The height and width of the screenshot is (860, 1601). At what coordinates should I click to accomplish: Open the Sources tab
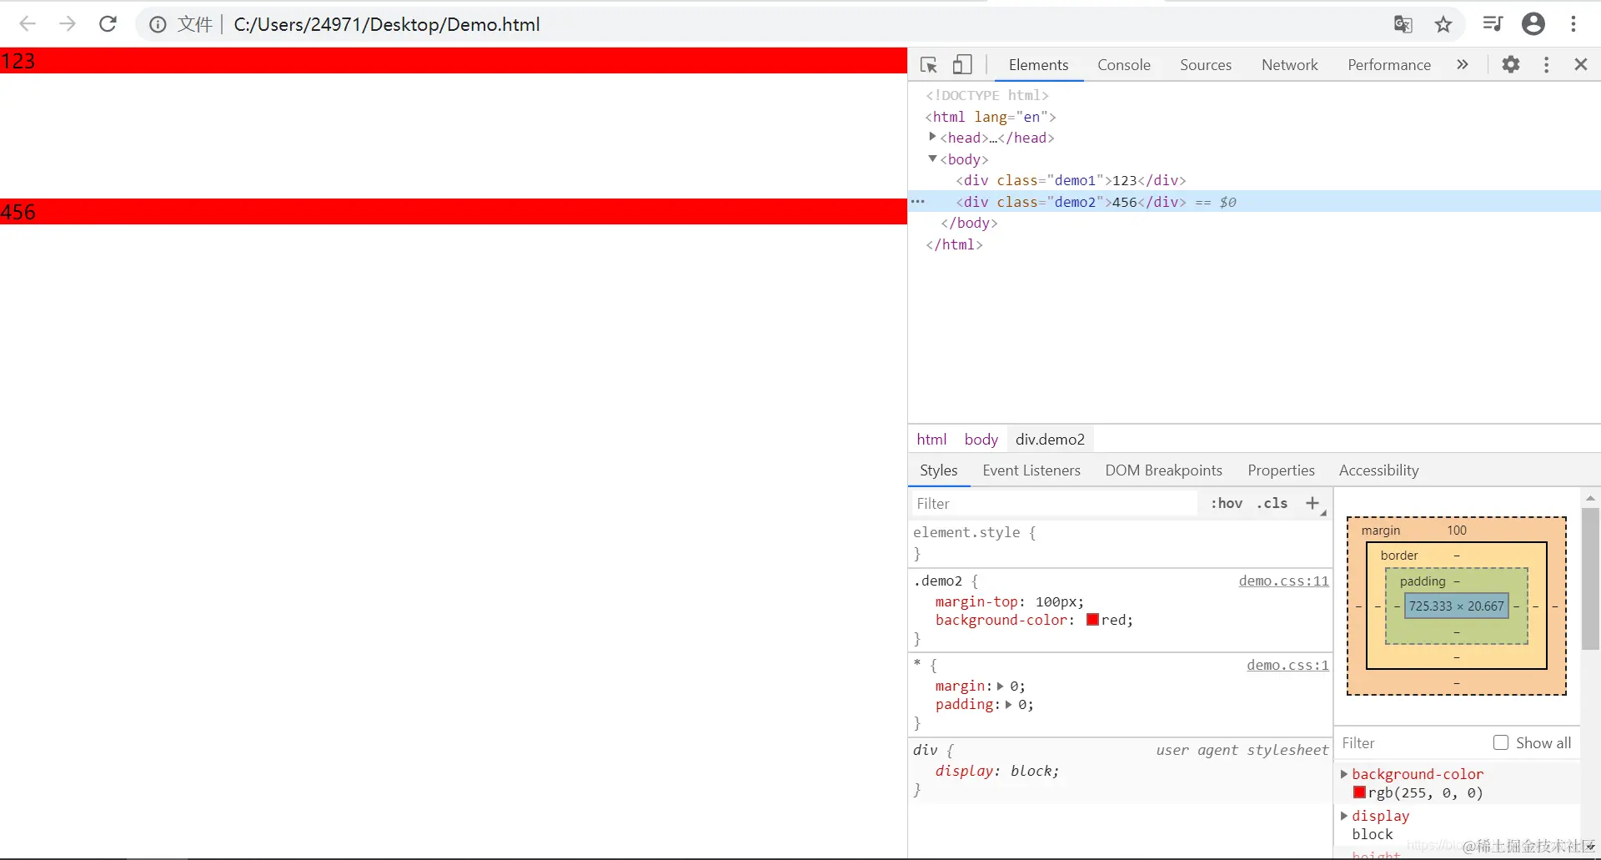(x=1206, y=65)
